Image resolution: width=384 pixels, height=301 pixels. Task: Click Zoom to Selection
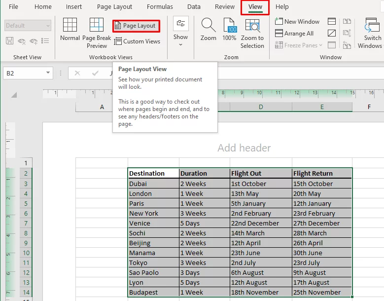coord(252,33)
